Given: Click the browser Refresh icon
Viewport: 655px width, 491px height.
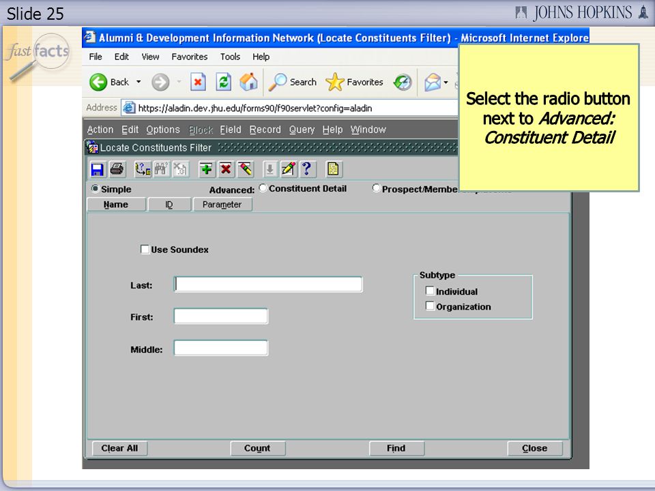Looking at the screenshot, I should [224, 83].
